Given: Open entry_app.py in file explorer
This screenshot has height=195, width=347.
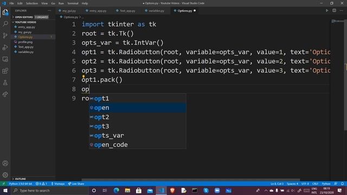Looking at the screenshot, I should pos(27,27).
